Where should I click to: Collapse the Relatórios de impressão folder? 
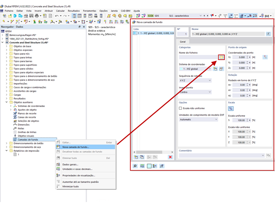(x=7, y=151)
